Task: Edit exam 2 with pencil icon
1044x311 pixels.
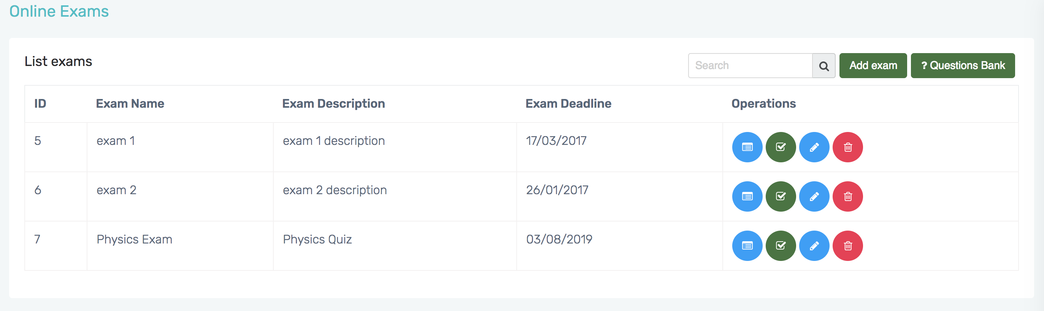Action: pos(814,196)
